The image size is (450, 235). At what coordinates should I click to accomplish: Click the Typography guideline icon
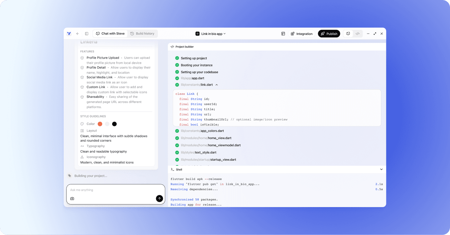(82, 146)
